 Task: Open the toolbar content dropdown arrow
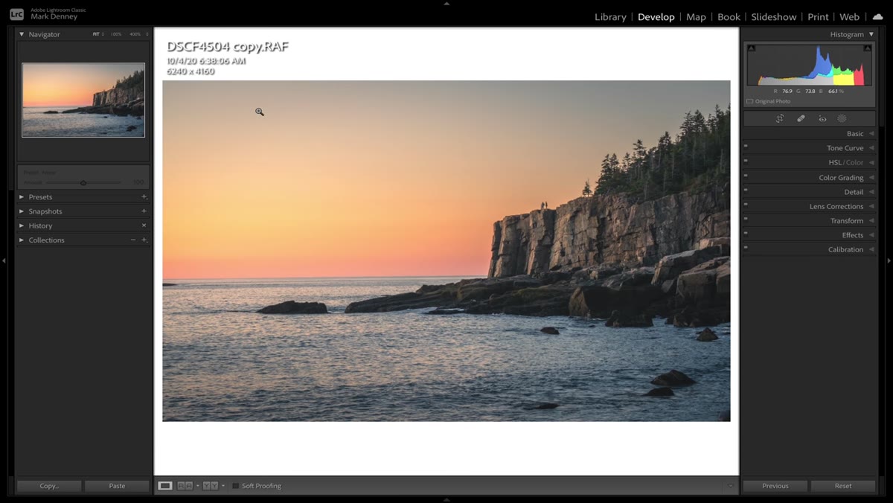click(730, 486)
